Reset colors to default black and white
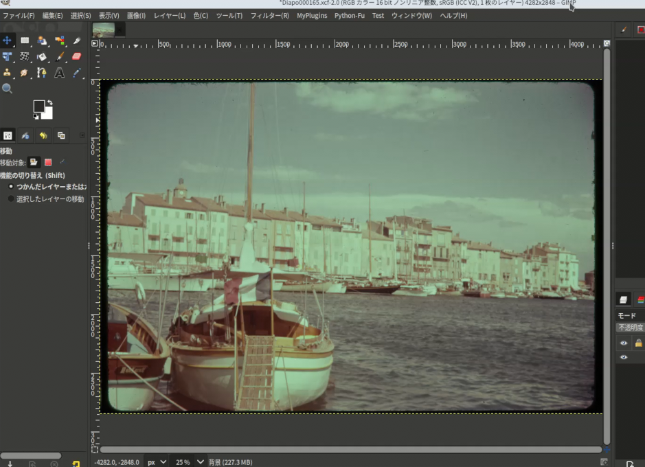The width and height of the screenshot is (645, 467). pos(36,117)
